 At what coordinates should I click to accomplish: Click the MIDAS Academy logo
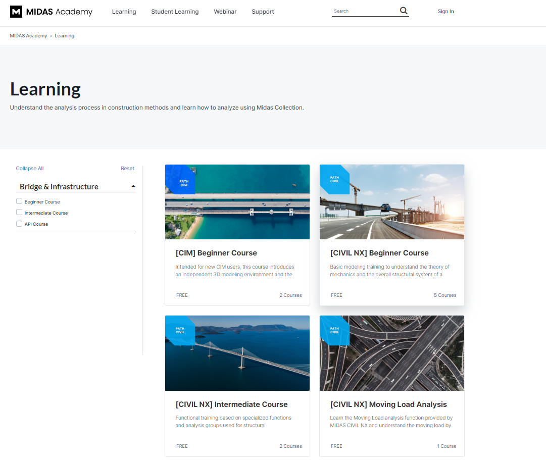tap(51, 12)
